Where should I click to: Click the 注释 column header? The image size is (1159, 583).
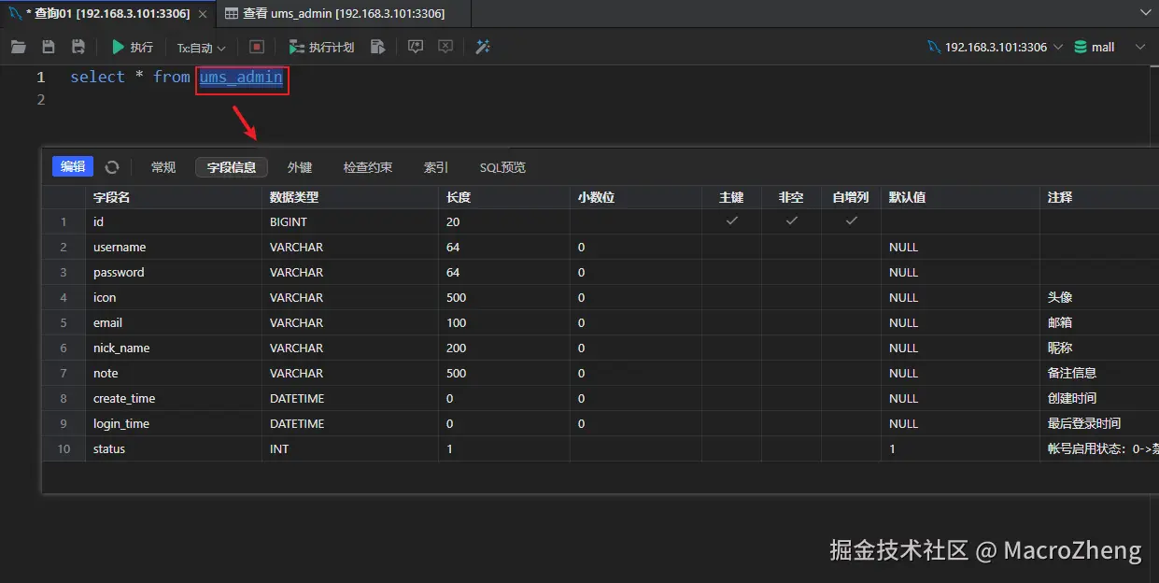[1099, 197]
